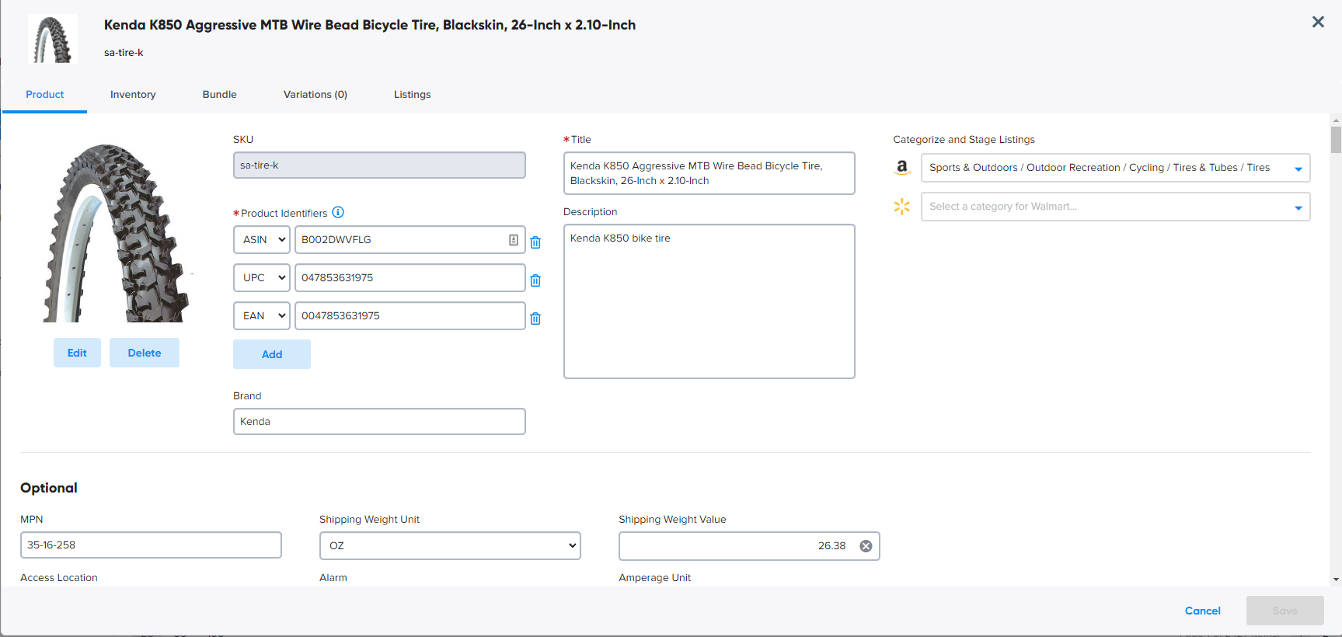Expand the Walmart category dropdown

[x=1298, y=207]
